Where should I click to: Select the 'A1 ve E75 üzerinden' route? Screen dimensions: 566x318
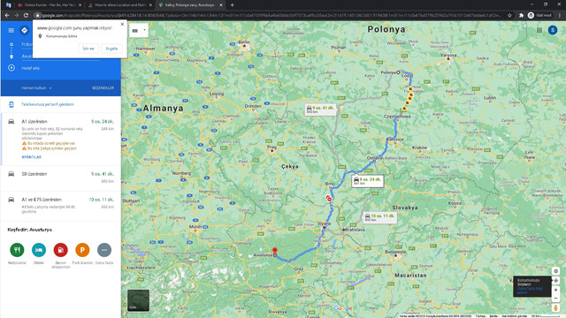61,206
